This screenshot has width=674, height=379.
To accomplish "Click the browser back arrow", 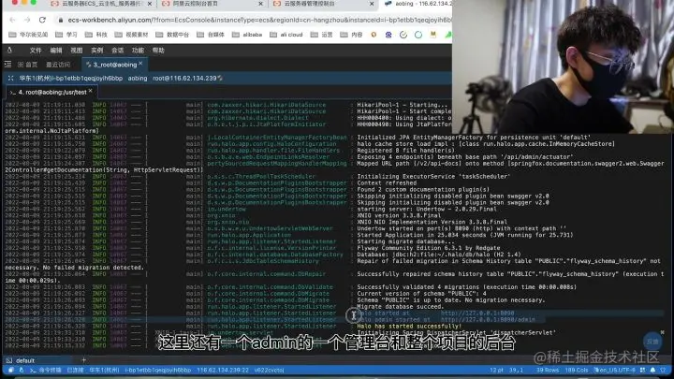I will coord(12,20).
